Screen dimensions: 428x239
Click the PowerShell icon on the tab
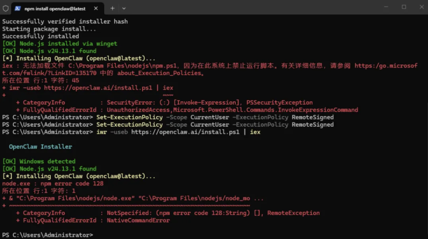(18, 8)
